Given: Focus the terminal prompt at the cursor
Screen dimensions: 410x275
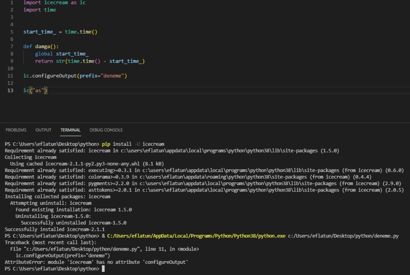Looking at the screenshot, I should tap(103, 269).
